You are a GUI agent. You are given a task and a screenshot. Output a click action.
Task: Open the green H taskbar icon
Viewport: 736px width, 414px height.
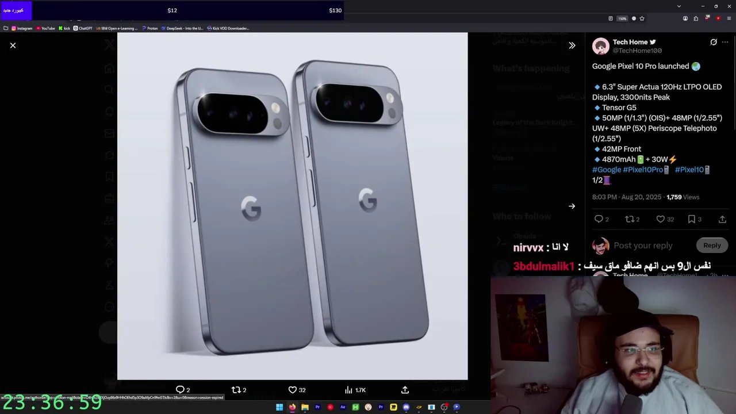(355, 407)
